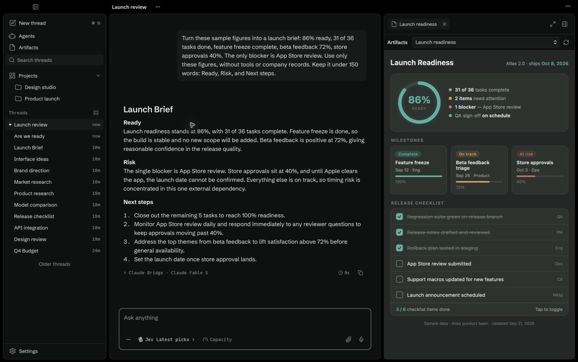578x362 pixels.
Task: Uncheck Rollback plan tested in staging
Action: click(x=399, y=248)
